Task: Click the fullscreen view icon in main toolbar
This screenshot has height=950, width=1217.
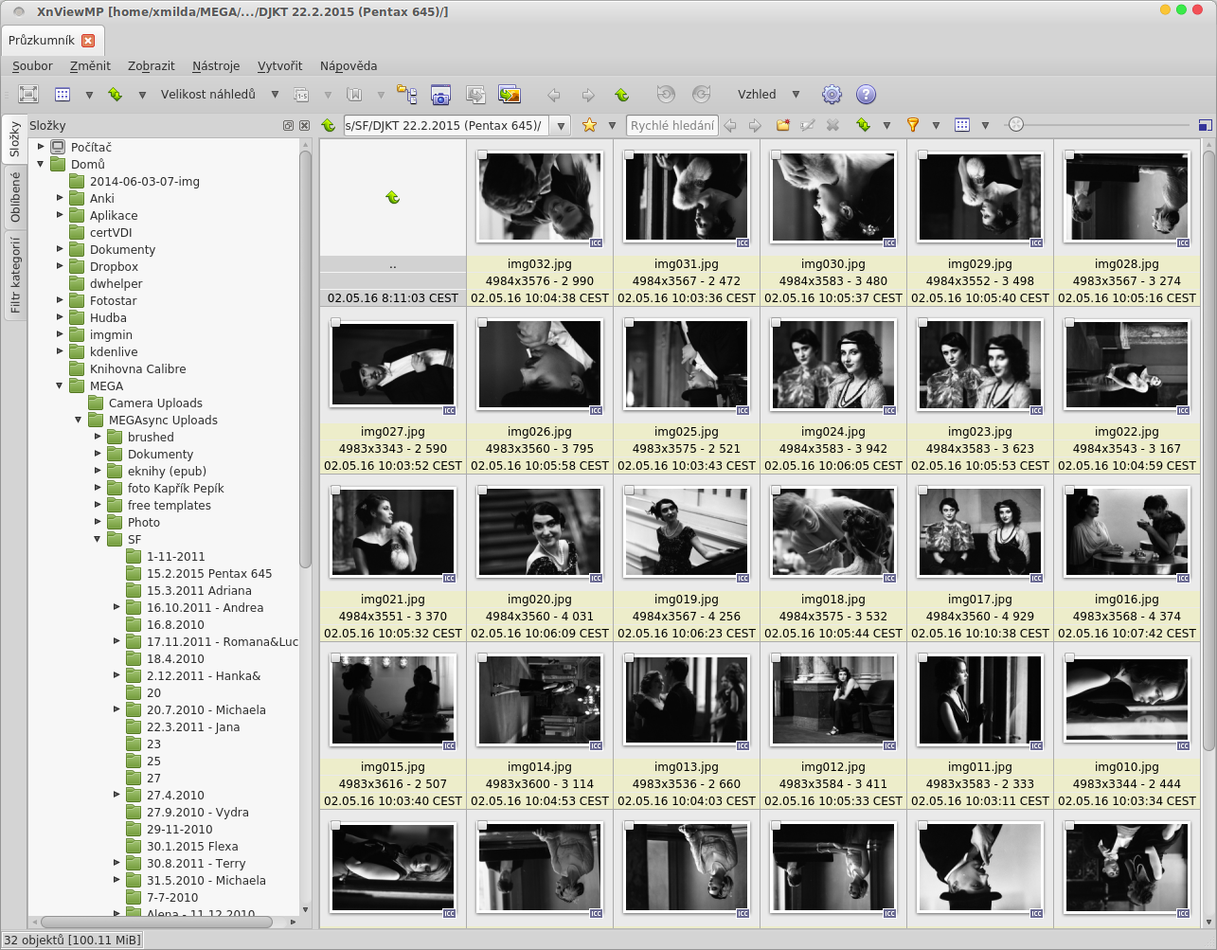Action: [x=28, y=95]
